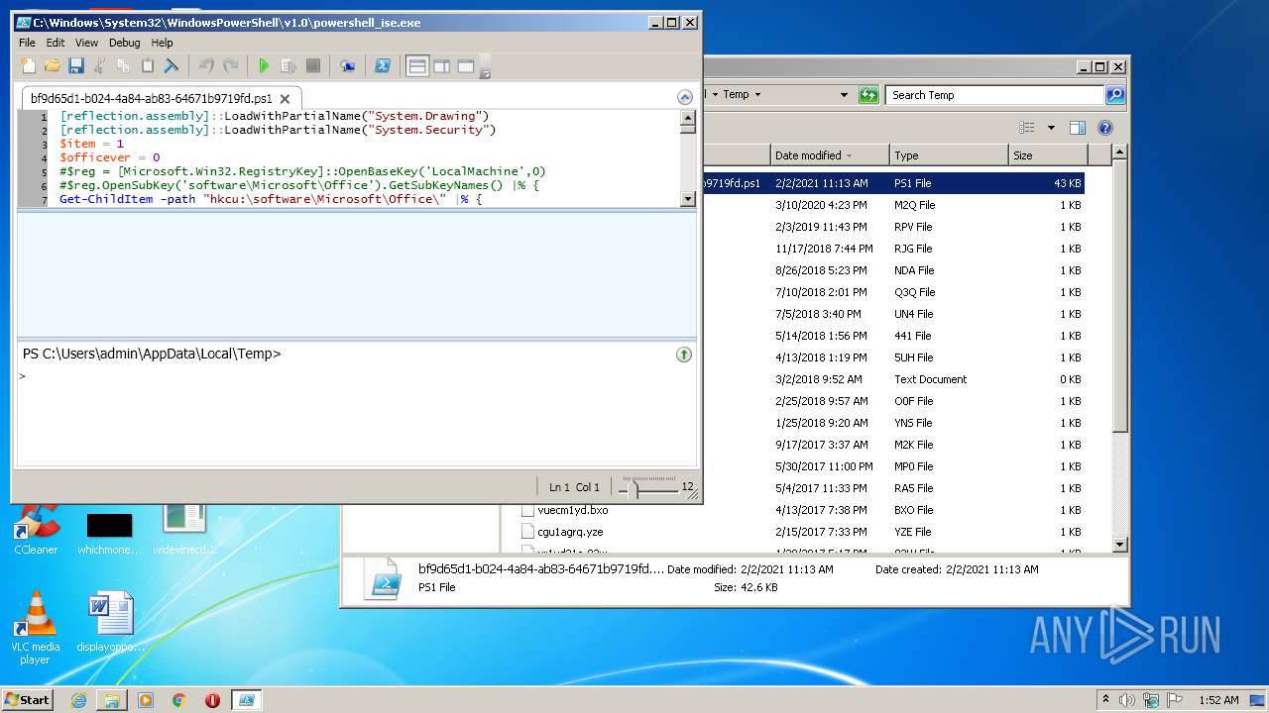The width and height of the screenshot is (1269, 713).
Task: Click the Windows Start button
Action: (x=28, y=699)
